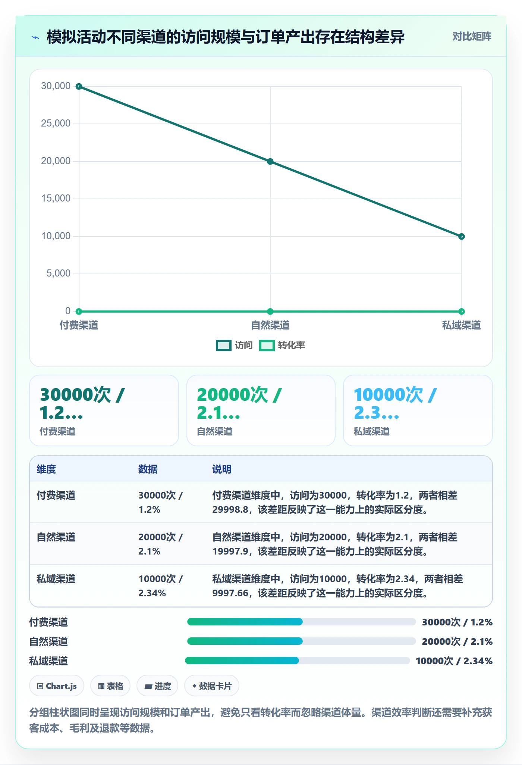
Task: Select the 进度 tag
Action: coord(157,686)
